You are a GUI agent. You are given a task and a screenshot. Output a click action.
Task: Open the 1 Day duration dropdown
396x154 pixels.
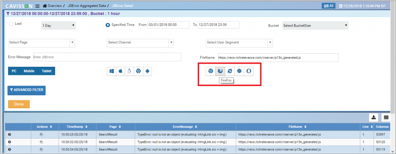[x=58, y=25]
